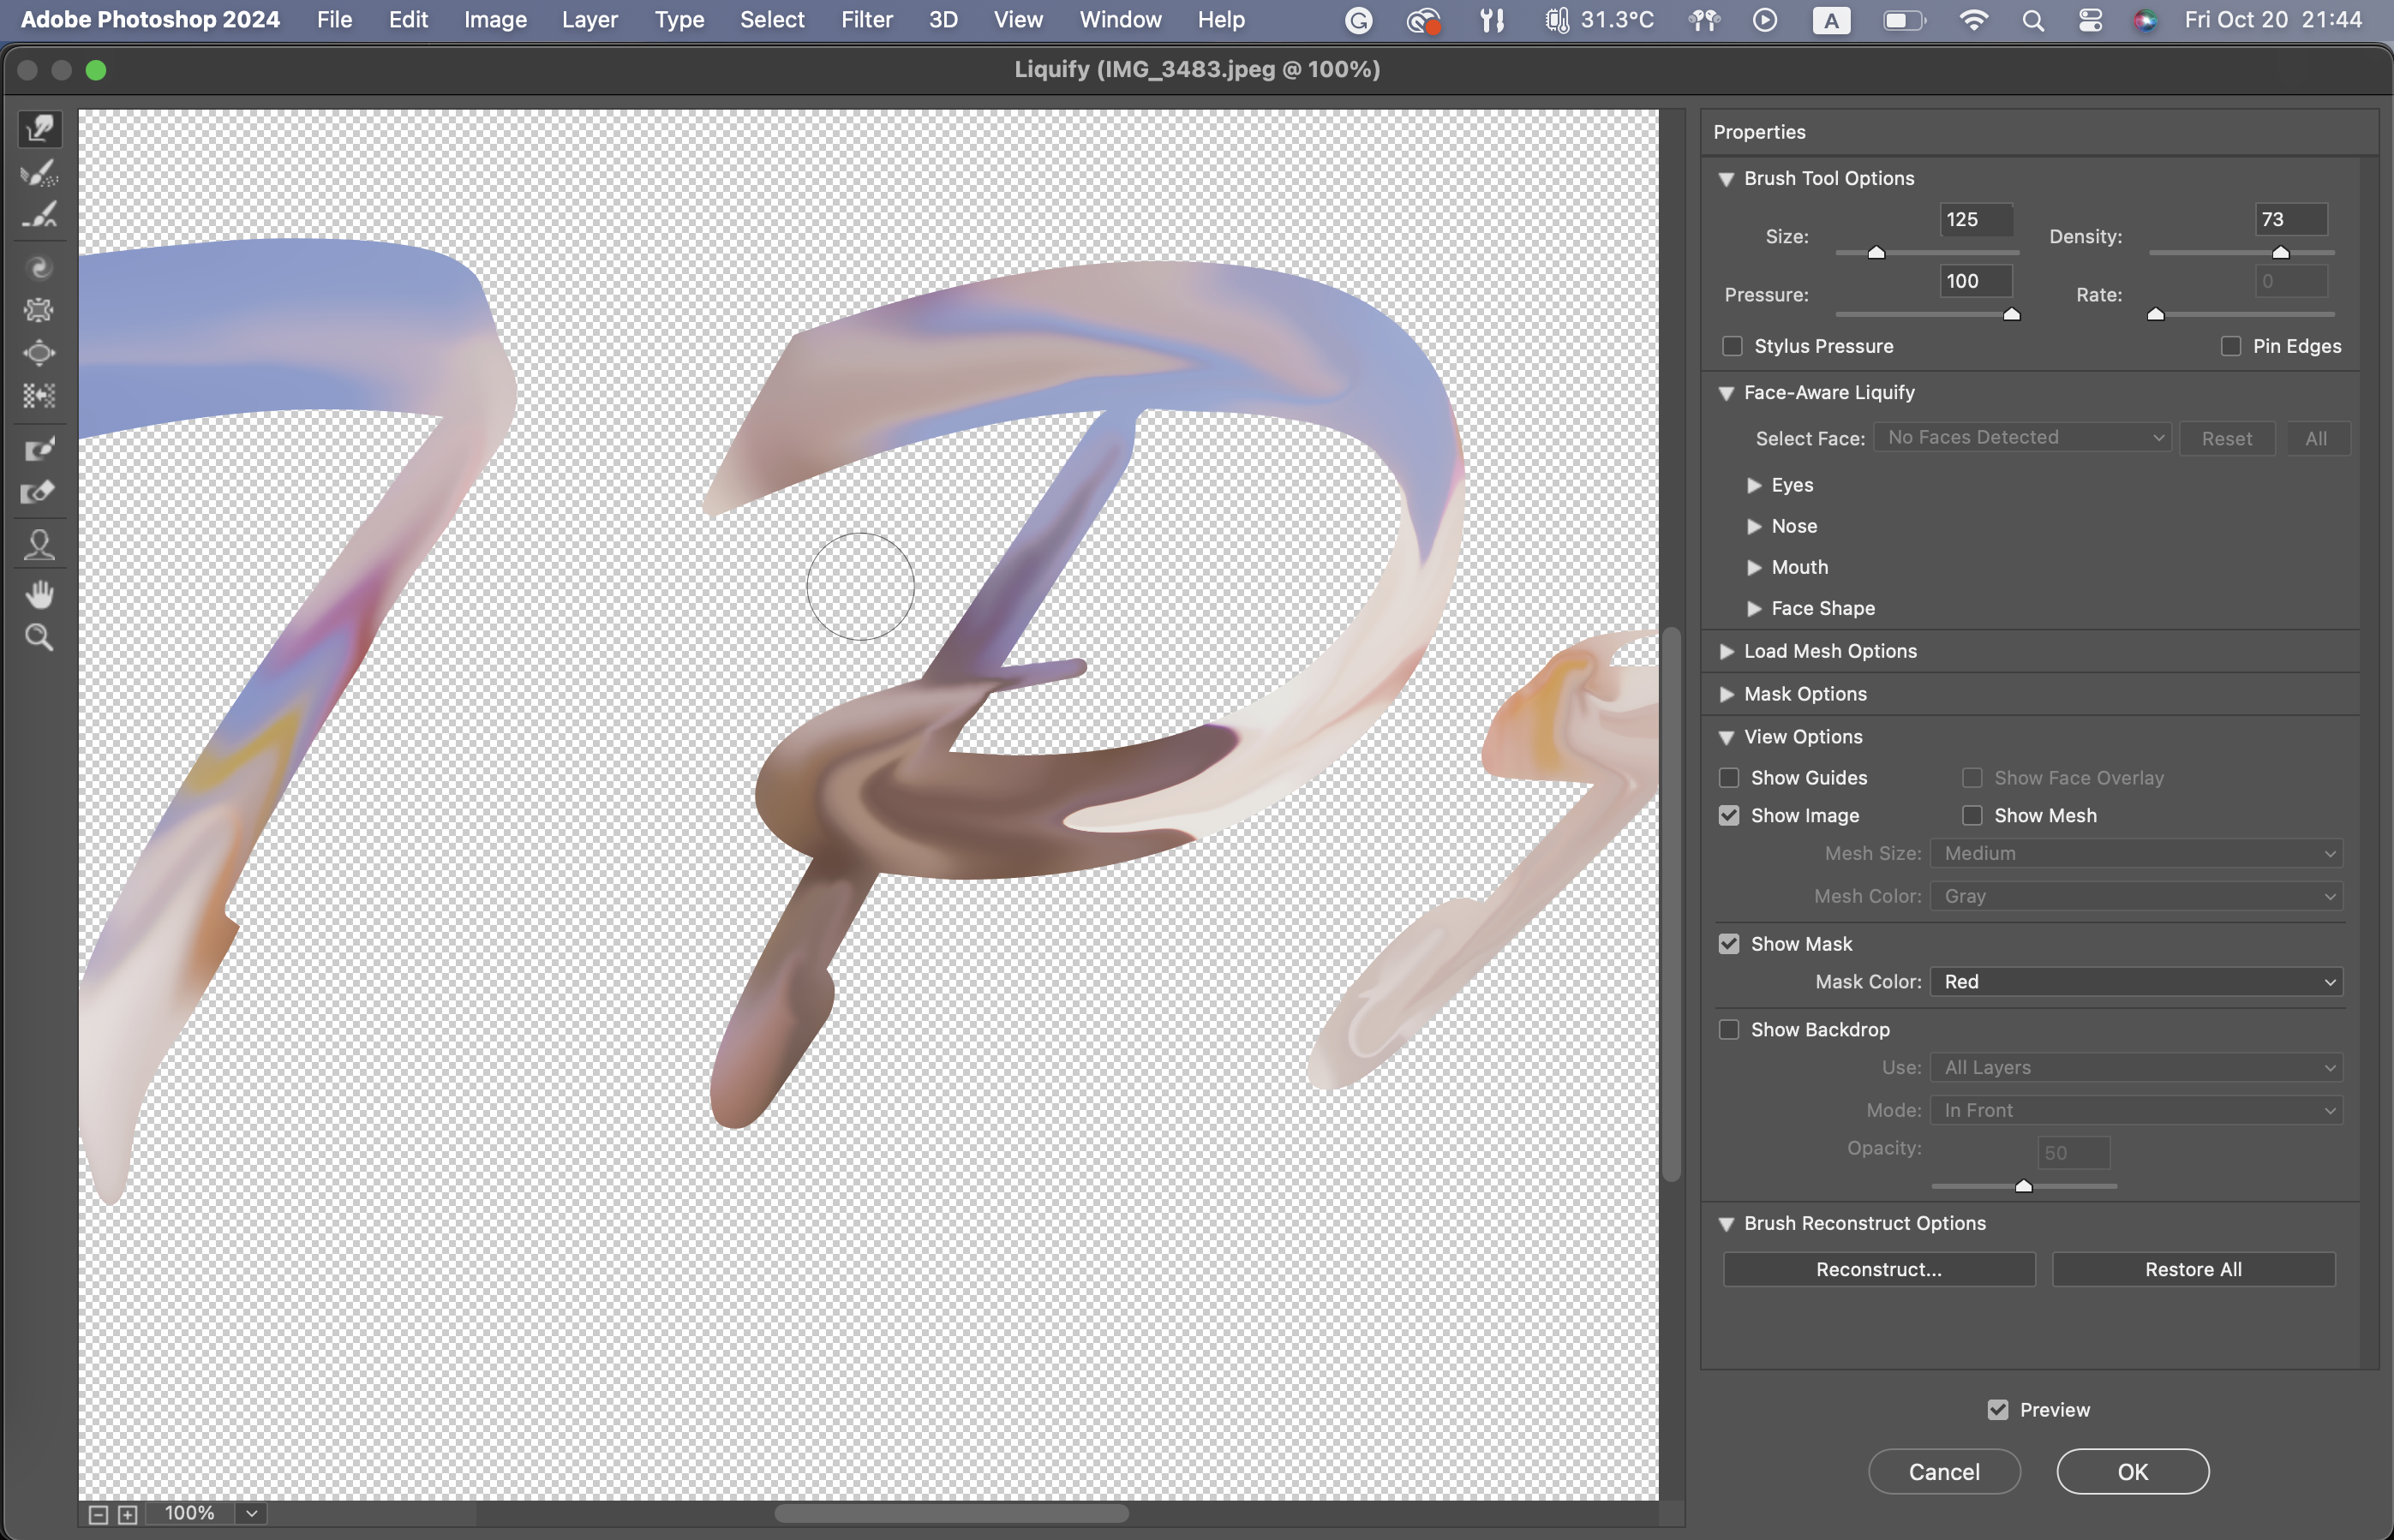Select the Face tool

tap(39, 544)
